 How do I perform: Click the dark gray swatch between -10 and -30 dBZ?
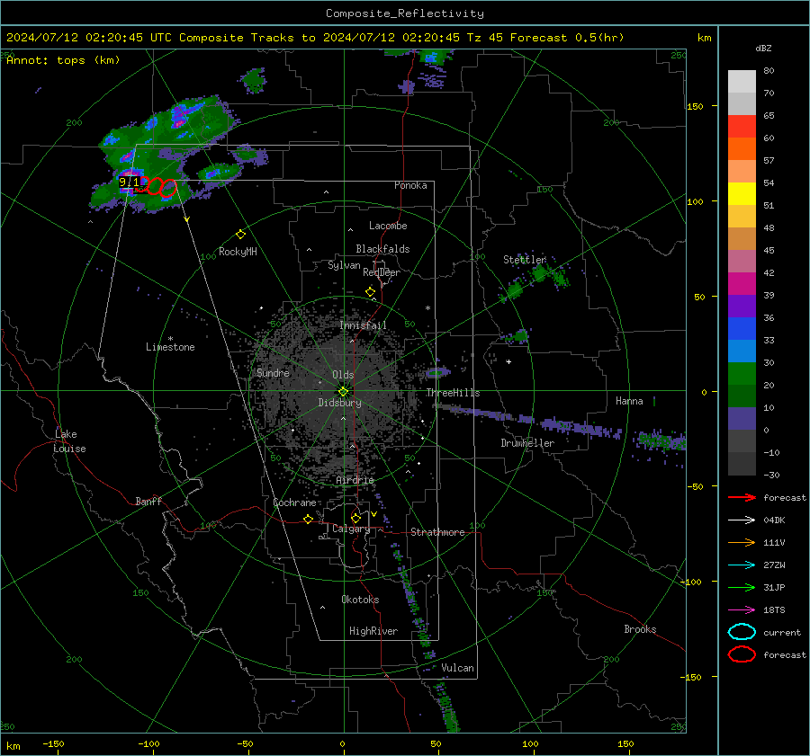pyautogui.click(x=742, y=464)
